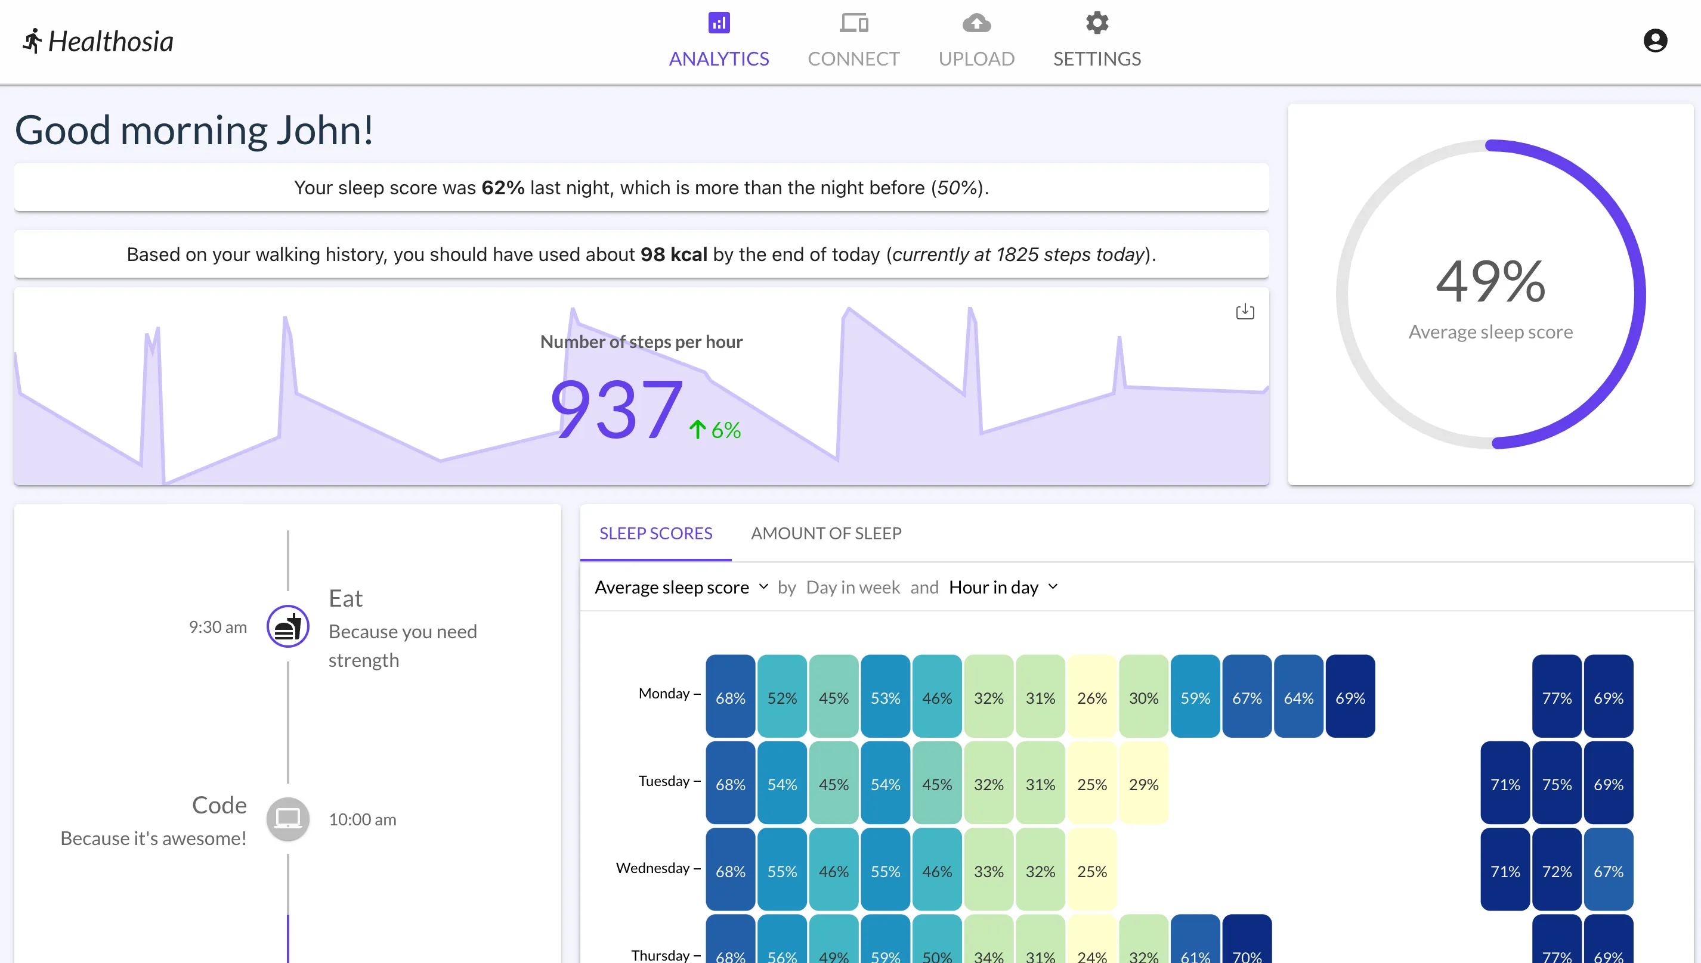Click the Code laptop timeline icon
Viewport: 1701px width, 963px height.
point(288,819)
